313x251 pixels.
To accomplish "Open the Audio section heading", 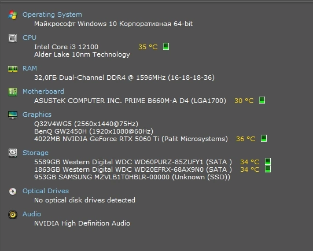I will point(32,214).
